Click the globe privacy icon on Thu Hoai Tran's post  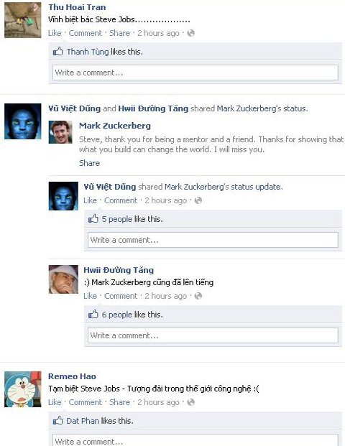click(190, 33)
